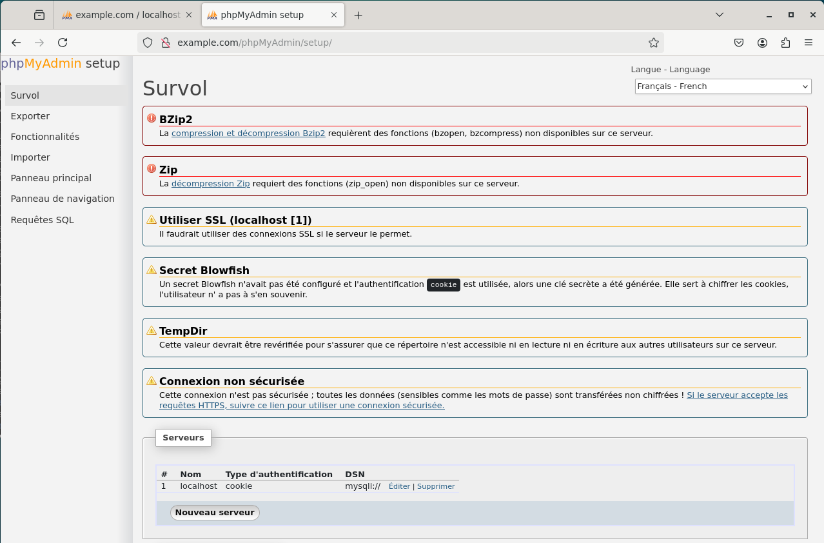Open Firefox View icon in tab bar
The width and height of the screenshot is (824, 543).
pyautogui.click(x=39, y=15)
